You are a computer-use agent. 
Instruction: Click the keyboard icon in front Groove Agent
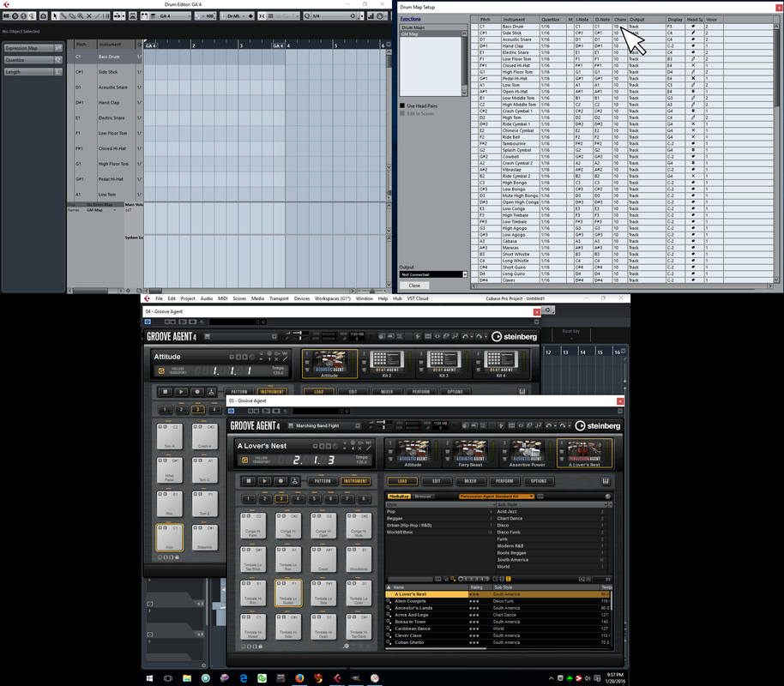pos(605,481)
